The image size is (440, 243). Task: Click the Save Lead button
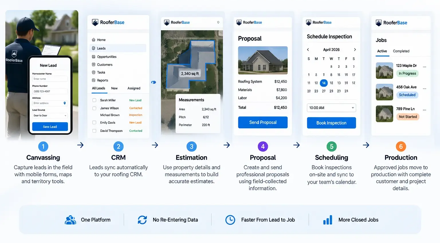click(x=50, y=127)
